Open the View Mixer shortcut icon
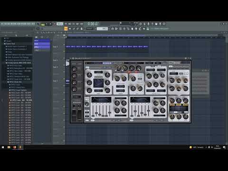Viewport: 228px width, 171px height. [124, 28]
